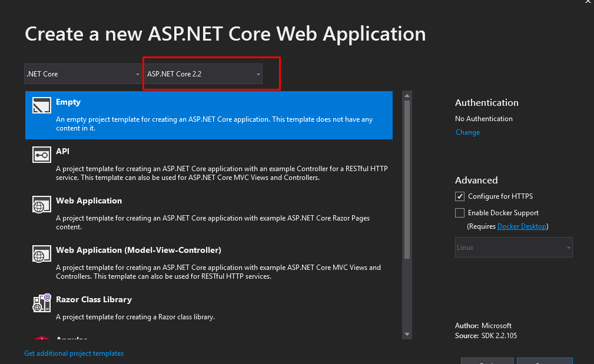Toggle Configure for HTTPS checkbox

(460, 196)
